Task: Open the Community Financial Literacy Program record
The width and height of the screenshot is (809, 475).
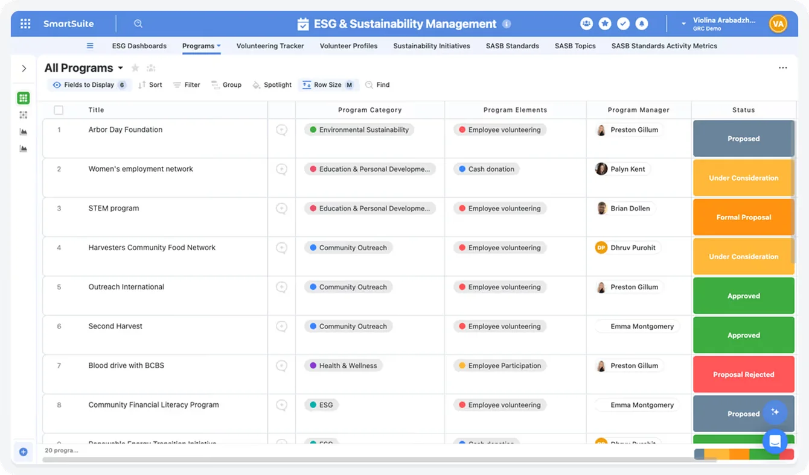Action: point(153,405)
